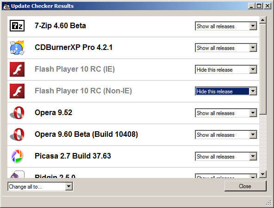This screenshot has width=274, height=208.
Task: Select the Flash Player 10 RC (IE) text
Action: [x=75, y=69]
